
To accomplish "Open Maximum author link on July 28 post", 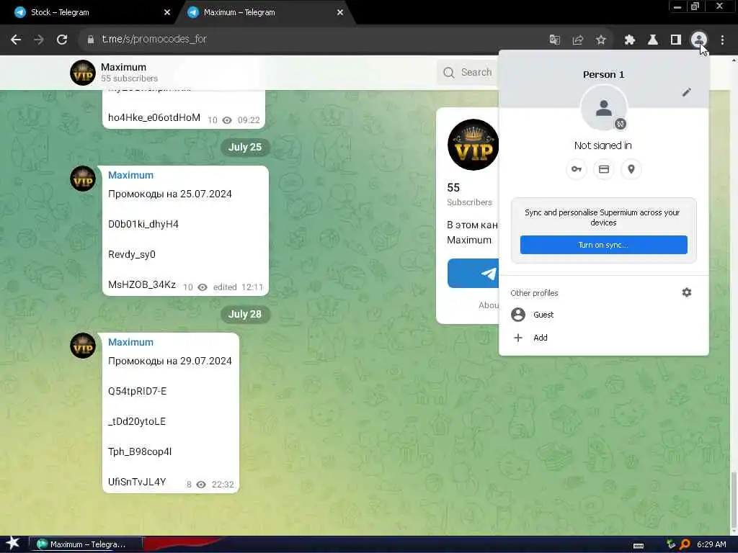I will 130,342.
